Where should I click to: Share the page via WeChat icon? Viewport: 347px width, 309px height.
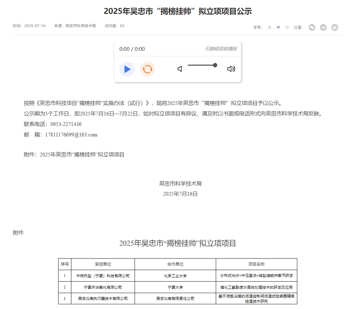point(312,27)
